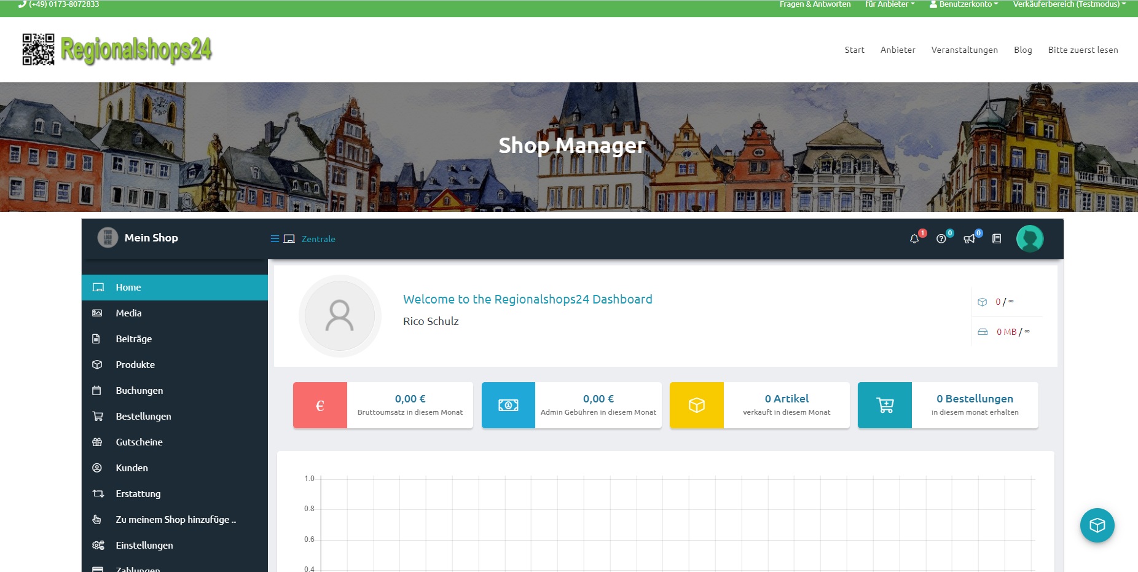This screenshot has height=572, width=1138.
Task: Open Kunden section label
Action: pos(132,468)
